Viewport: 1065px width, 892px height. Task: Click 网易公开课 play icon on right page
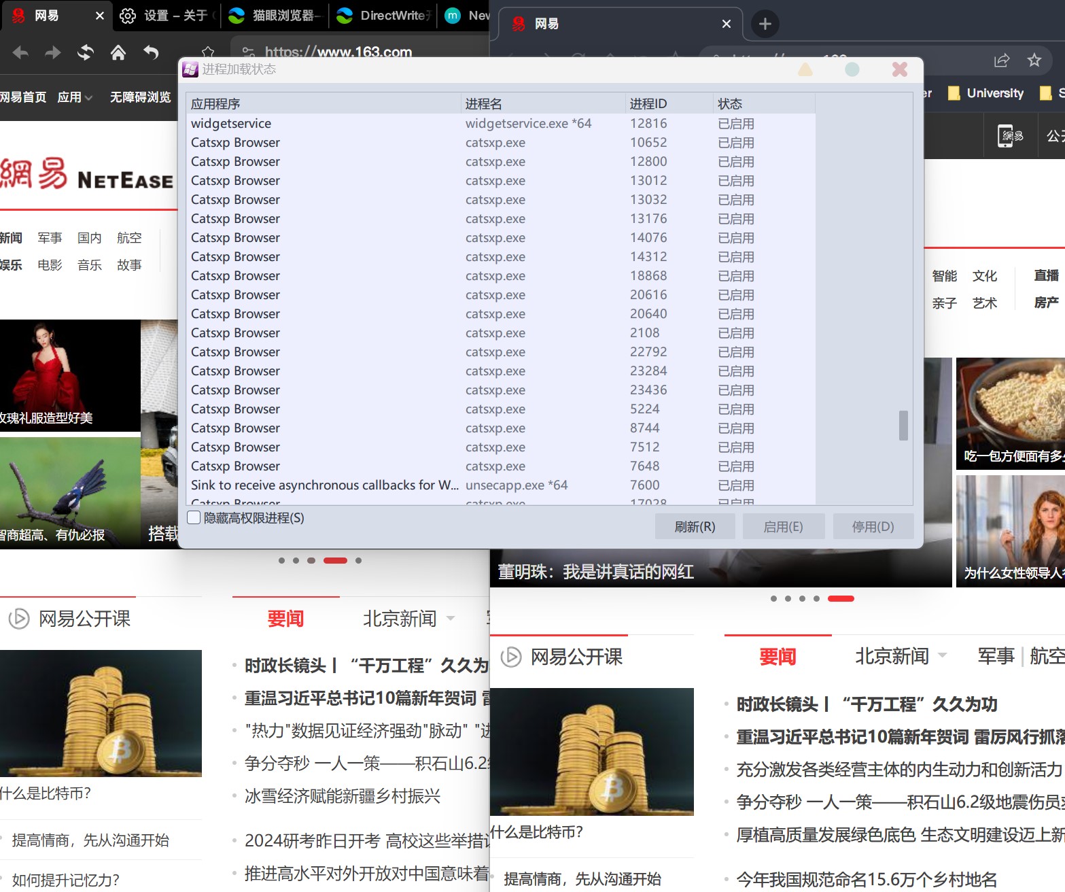(x=511, y=656)
